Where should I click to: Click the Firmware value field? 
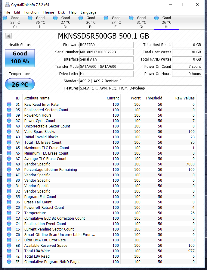(106, 45)
